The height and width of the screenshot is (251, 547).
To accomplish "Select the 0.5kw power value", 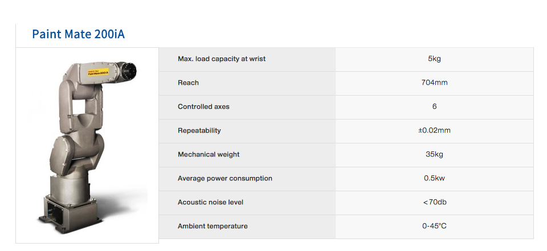I will [434, 178].
